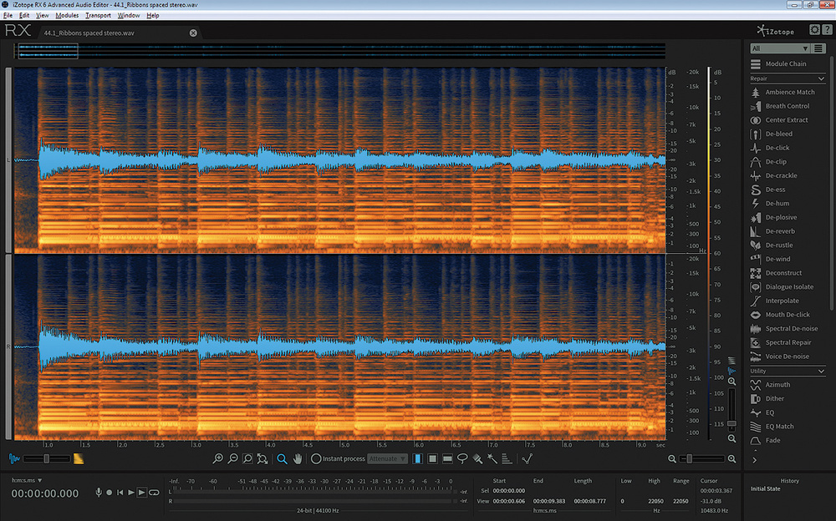Zoom to selection in toolbar

(247, 458)
